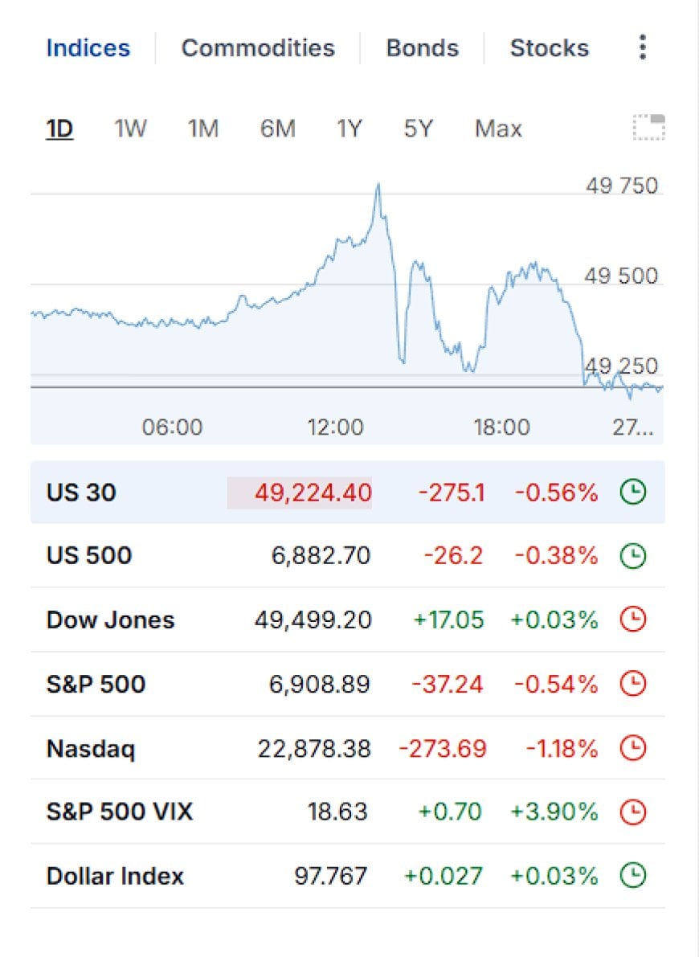Choose the 6M chart range
The height and width of the screenshot is (957, 699).
click(277, 129)
